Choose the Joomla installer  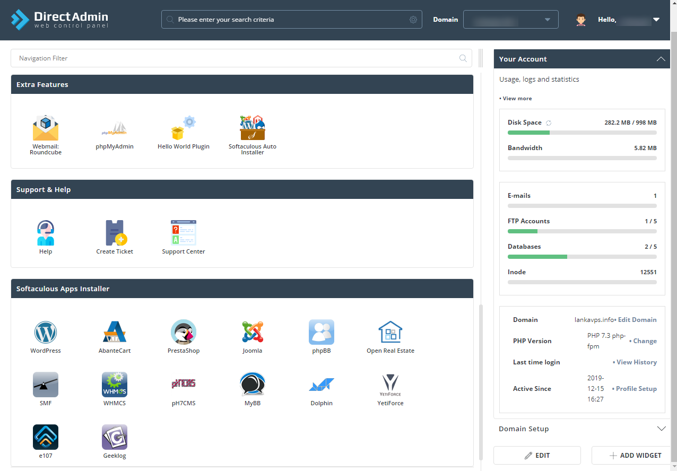pos(253,336)
